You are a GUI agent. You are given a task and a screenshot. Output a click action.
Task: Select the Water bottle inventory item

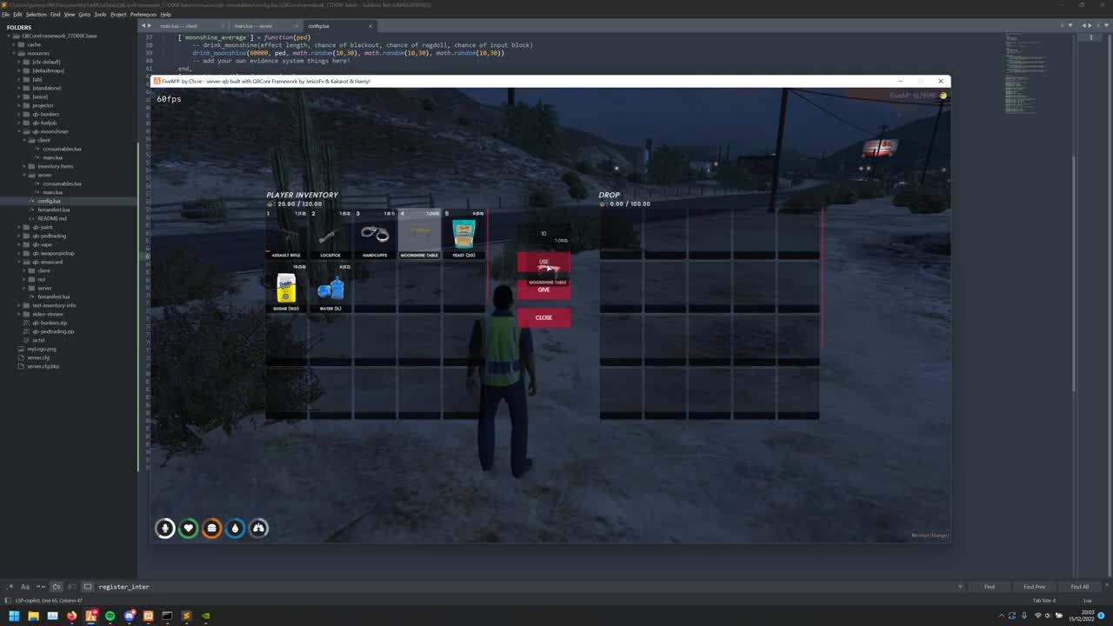click(x=330, y=289)
